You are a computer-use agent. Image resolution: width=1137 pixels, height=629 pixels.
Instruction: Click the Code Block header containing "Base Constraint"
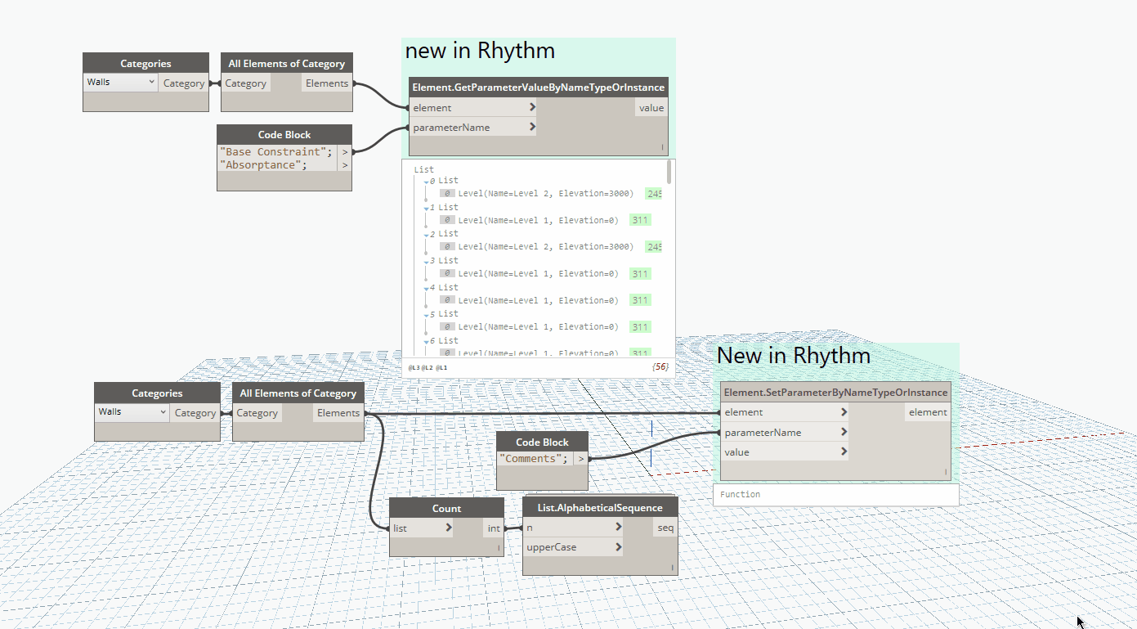tap(284, 135)
